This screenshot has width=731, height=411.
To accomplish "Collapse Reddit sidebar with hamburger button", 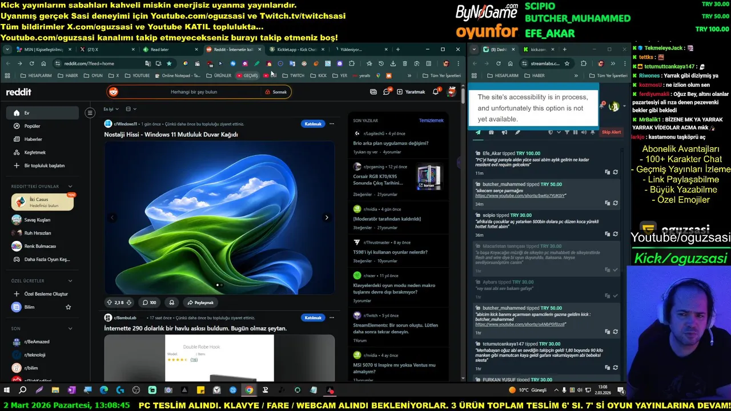I will coord(90,113).
